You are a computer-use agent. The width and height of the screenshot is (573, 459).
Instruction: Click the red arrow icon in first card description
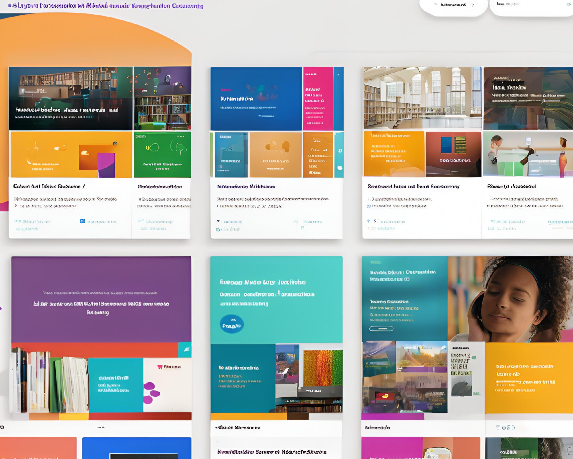pos(16,206)
